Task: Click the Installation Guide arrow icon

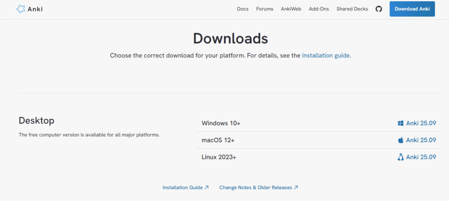Action: click(207, 187)
